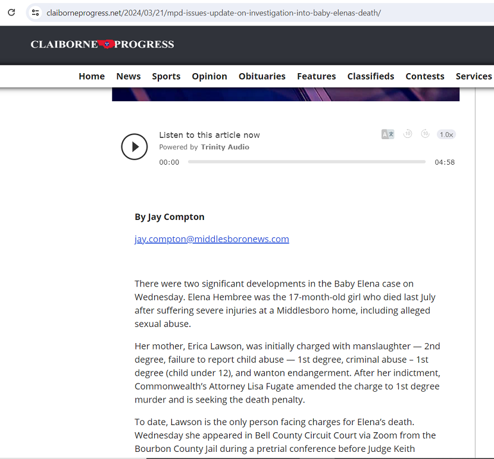The image size is (494, 459).
Task: Open the Classifieds page
Action: click(x=371, y=76)
